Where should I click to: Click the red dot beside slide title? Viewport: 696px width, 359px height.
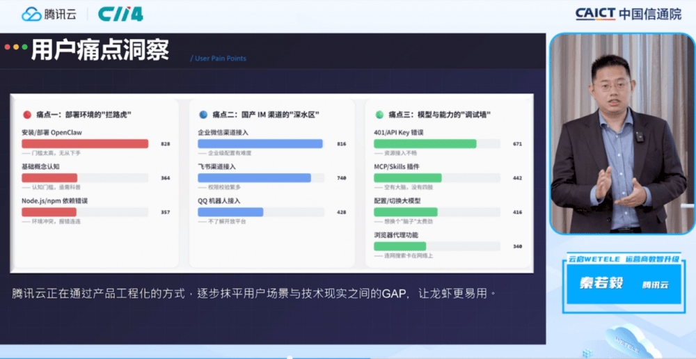pyautogui.click(x=8, y=47)
